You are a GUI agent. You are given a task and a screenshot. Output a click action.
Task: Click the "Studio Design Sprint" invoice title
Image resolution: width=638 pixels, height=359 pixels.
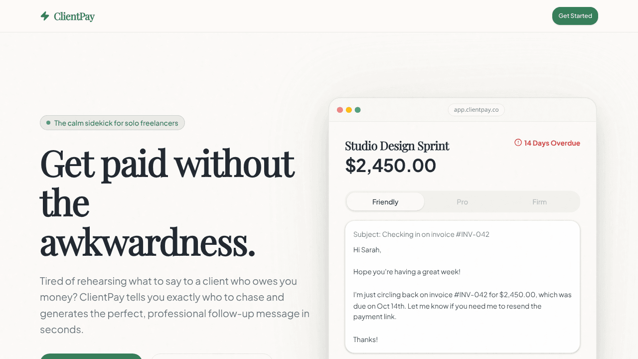397,146
